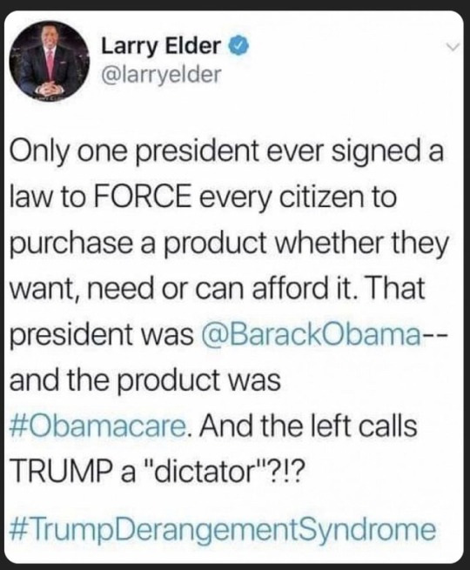
Task: Click the word "whether" in the tweet
Action: pos(329,243)
